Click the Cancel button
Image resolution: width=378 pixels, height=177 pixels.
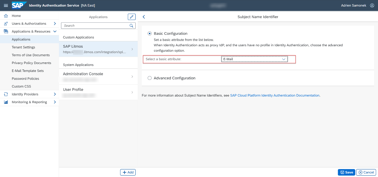coord(366,172)
